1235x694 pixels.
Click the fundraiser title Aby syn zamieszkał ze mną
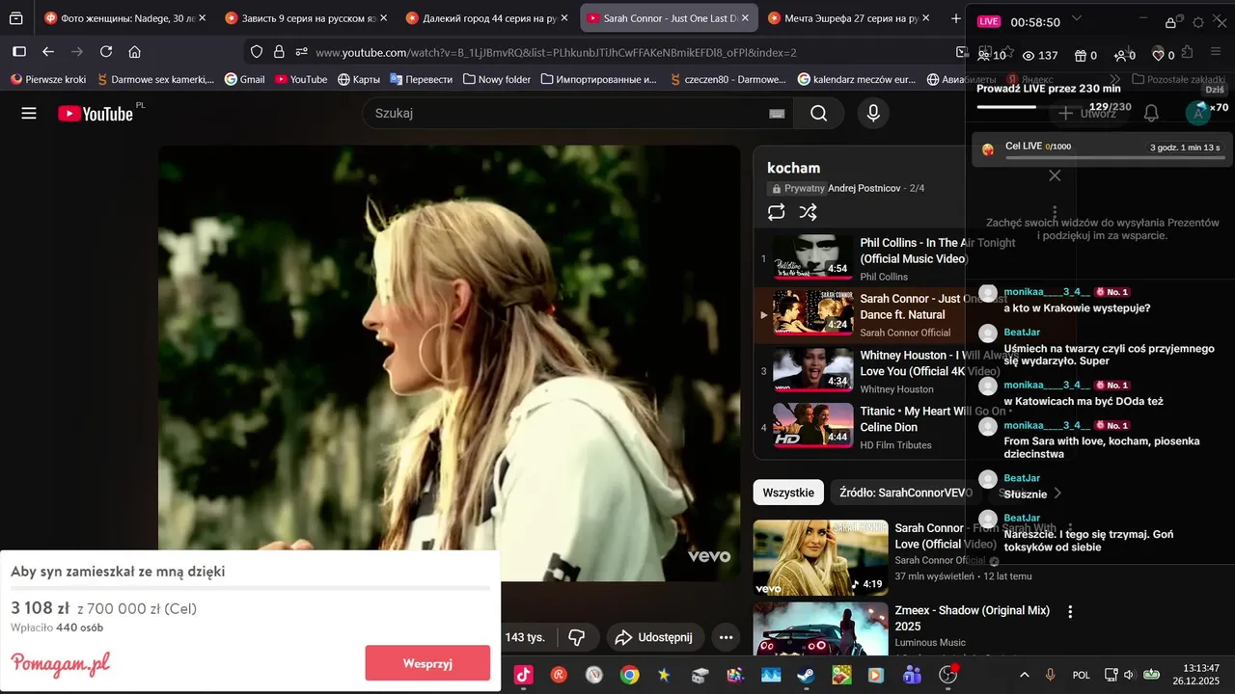pyautogui.click(x=118, y=572)
